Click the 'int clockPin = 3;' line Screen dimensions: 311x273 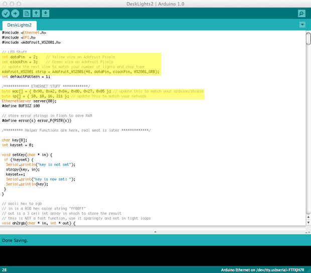(58, 62)
